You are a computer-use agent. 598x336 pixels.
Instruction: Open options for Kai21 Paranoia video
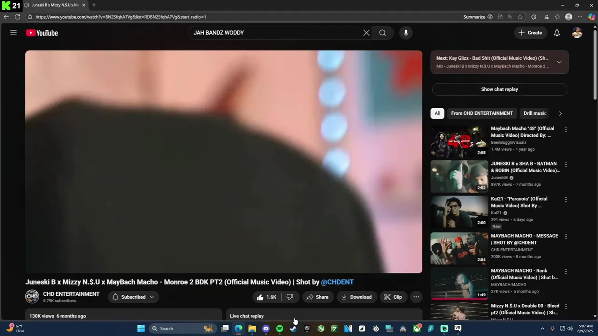[566, 199]
